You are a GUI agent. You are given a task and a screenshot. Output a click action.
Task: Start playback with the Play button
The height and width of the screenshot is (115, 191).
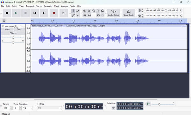tap(16, 13)
